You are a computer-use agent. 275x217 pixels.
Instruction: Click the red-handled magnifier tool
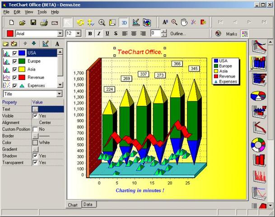pos(174,22)
